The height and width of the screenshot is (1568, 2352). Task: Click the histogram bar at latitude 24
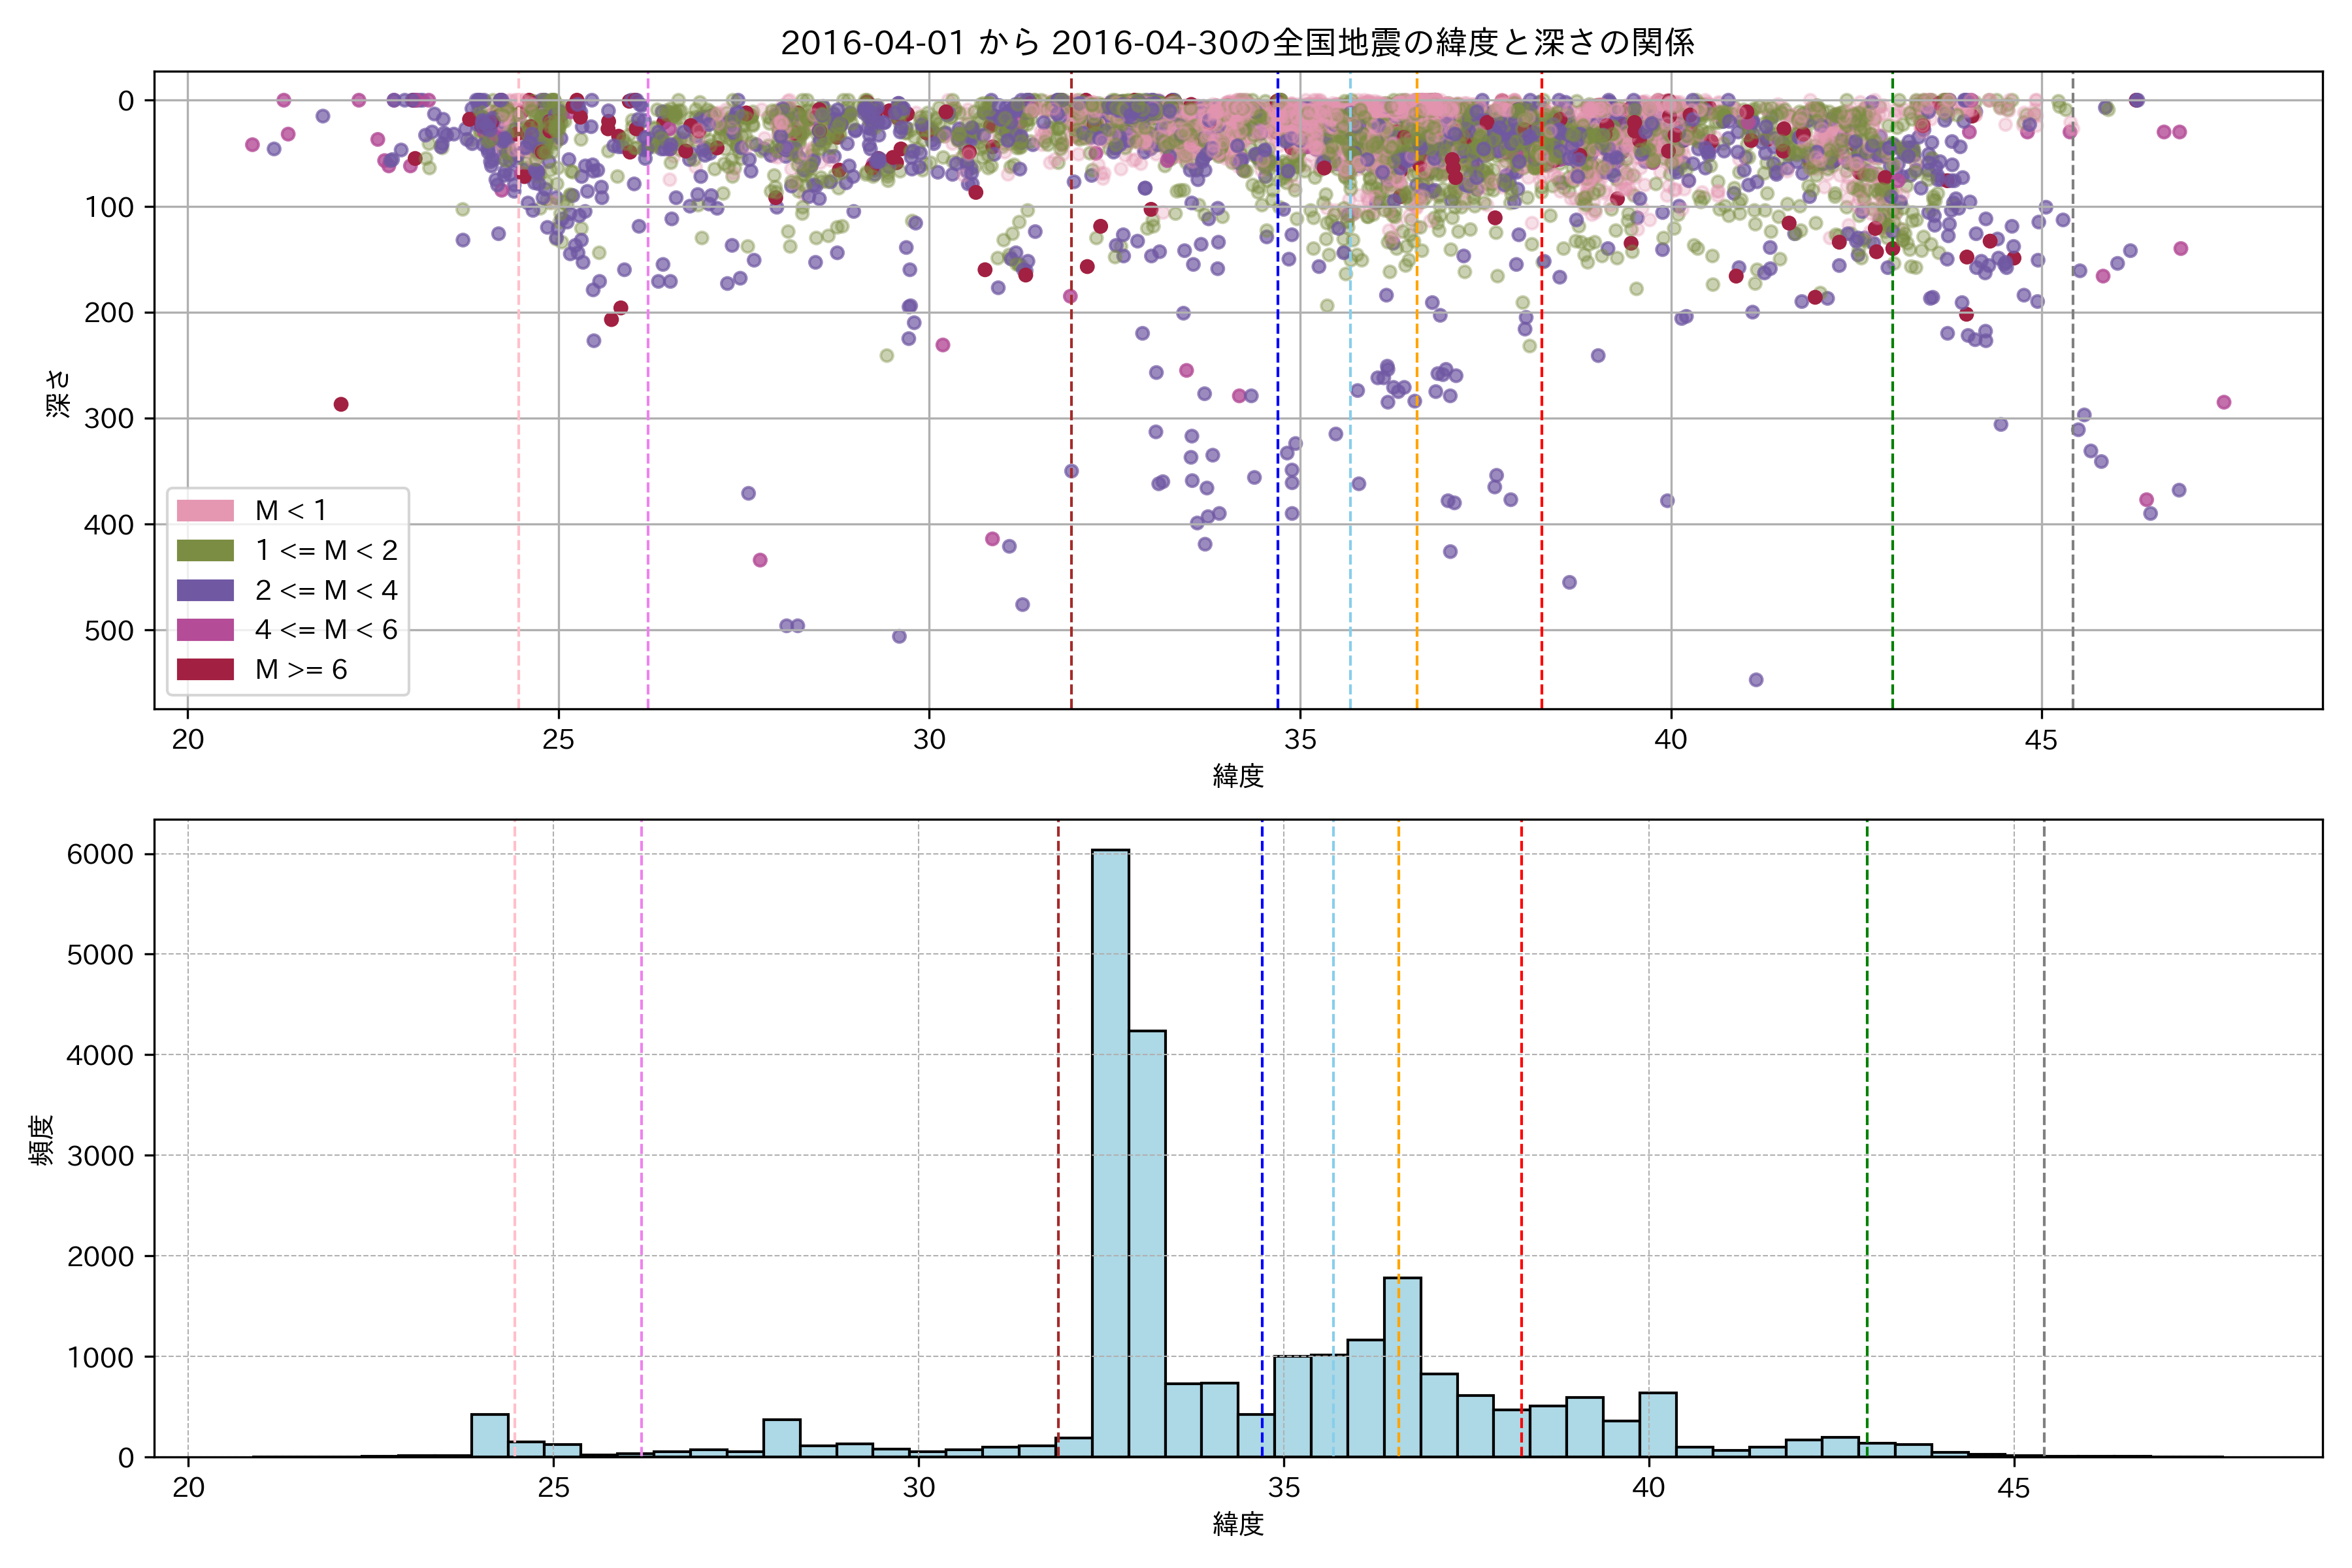(x=490, y=1436)
